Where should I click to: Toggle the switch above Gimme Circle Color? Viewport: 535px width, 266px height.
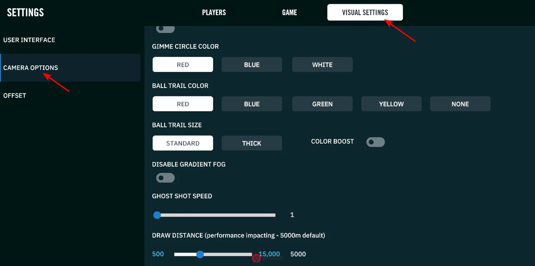pyautogui.click(x=165, y=29)
